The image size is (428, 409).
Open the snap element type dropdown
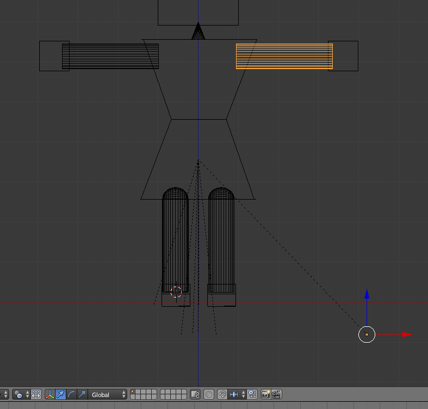tap(237, 394)
